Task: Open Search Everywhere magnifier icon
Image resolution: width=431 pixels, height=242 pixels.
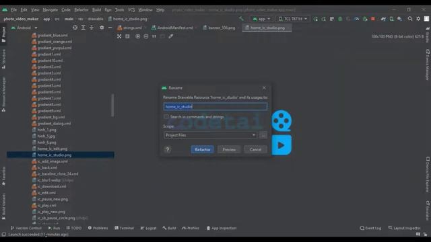Action: [410, 19]
